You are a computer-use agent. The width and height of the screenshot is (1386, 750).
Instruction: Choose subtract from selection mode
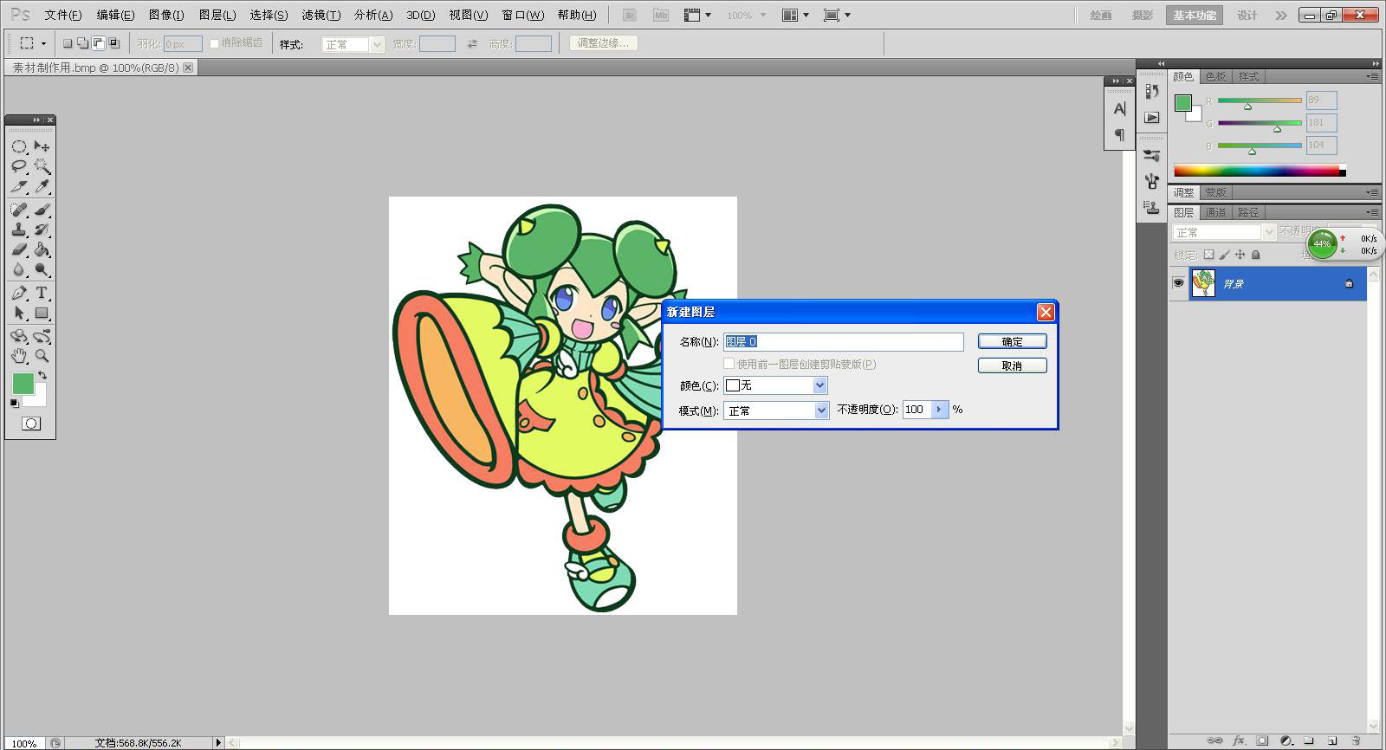(x=98, y=43)
